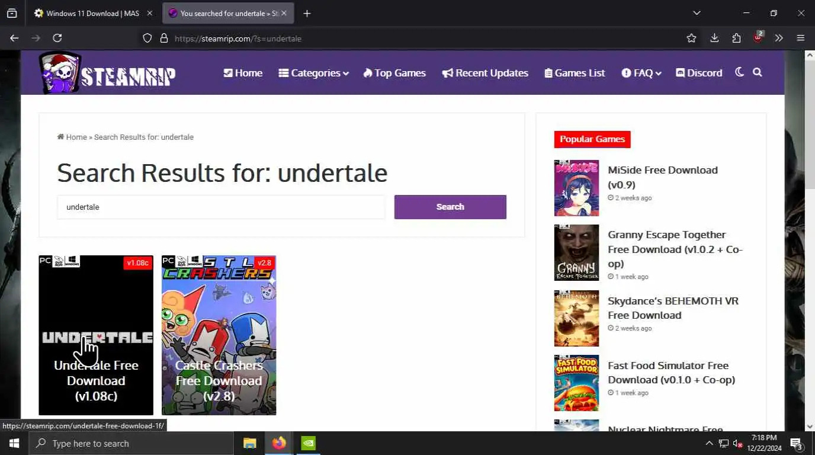The width and height of the screenshot is (815, 455).
Task: Open the Firefox hamburger menu
Action: 801,38
